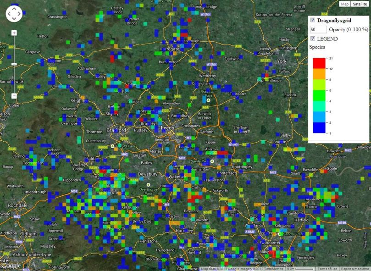Click Report a map error

click(354, 269)
